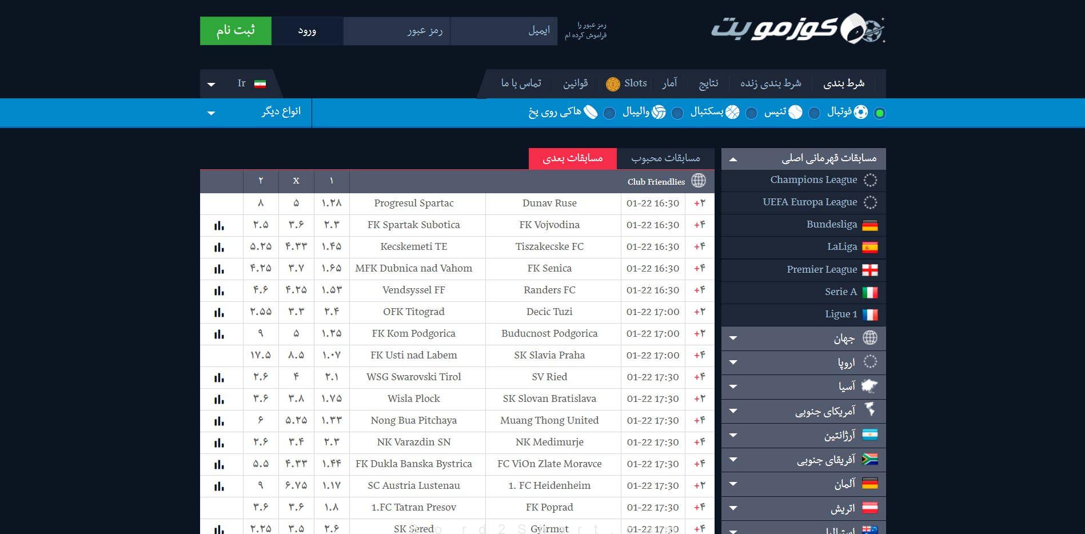Click forgot password link

coord(585,30)
